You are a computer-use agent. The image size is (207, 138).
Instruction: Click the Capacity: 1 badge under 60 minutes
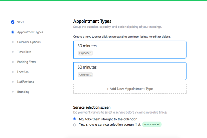[85, 75]
